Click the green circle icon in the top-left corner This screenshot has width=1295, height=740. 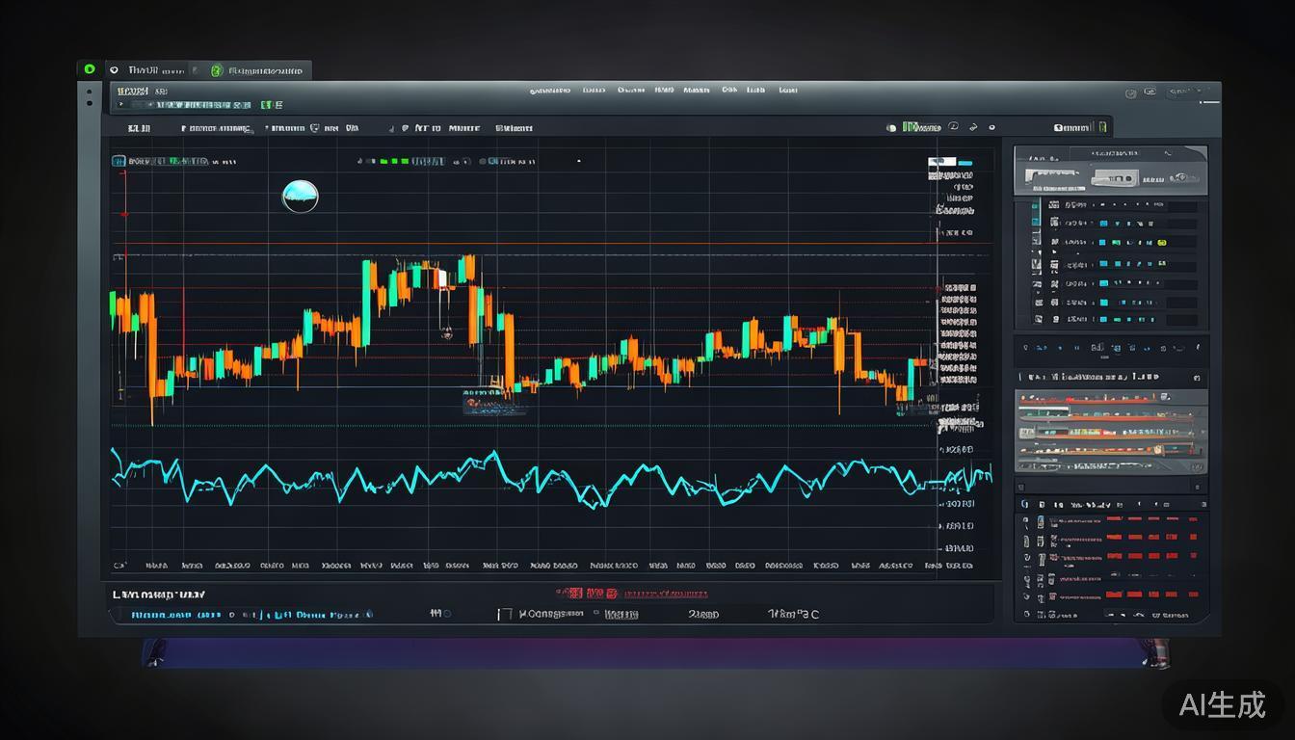pos(90,69)
